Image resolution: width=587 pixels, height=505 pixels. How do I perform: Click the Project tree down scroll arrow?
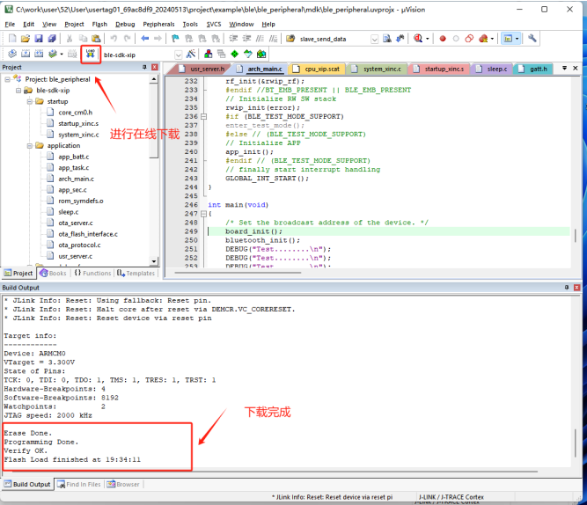point(153,261)
